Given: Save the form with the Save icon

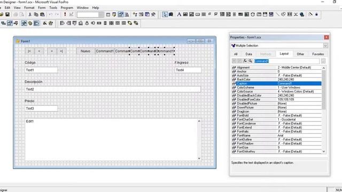Looking at the screenshot, I should click(x=7, y=14).
